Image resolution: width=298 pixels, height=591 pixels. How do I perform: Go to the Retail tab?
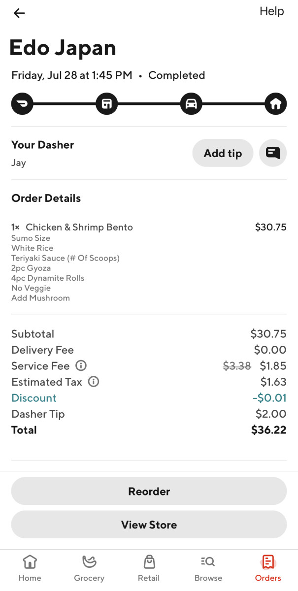(149, 568)
